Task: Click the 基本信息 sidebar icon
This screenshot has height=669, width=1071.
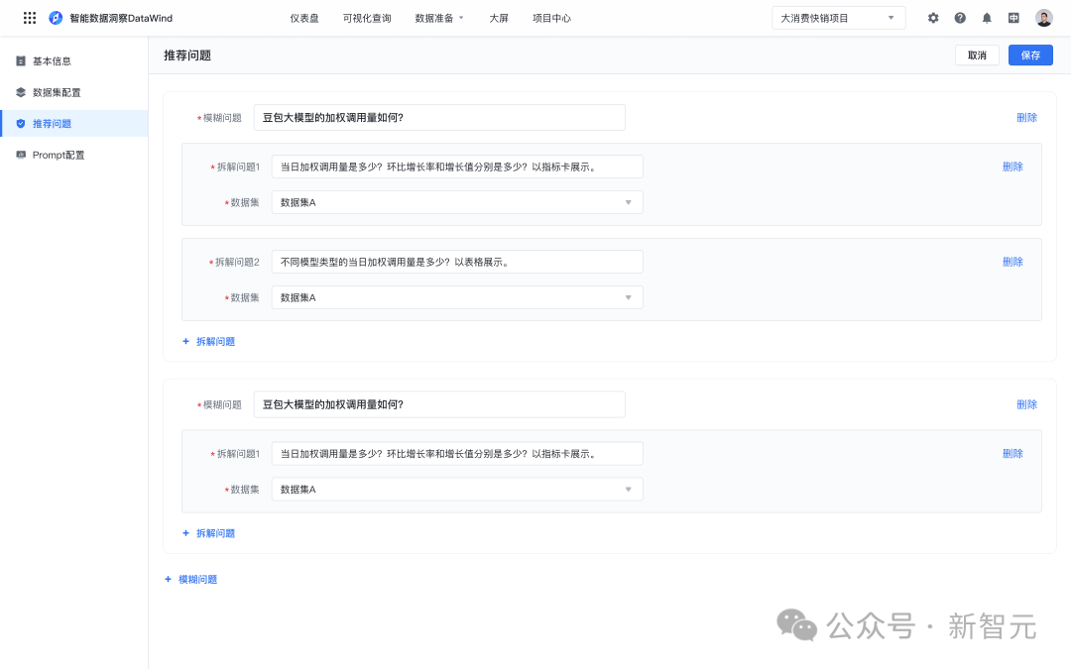Action: pos(21,60)
